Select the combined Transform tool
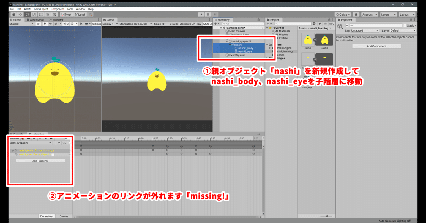Viewport: 426px width, 223px height. click(x=48, y=15)
